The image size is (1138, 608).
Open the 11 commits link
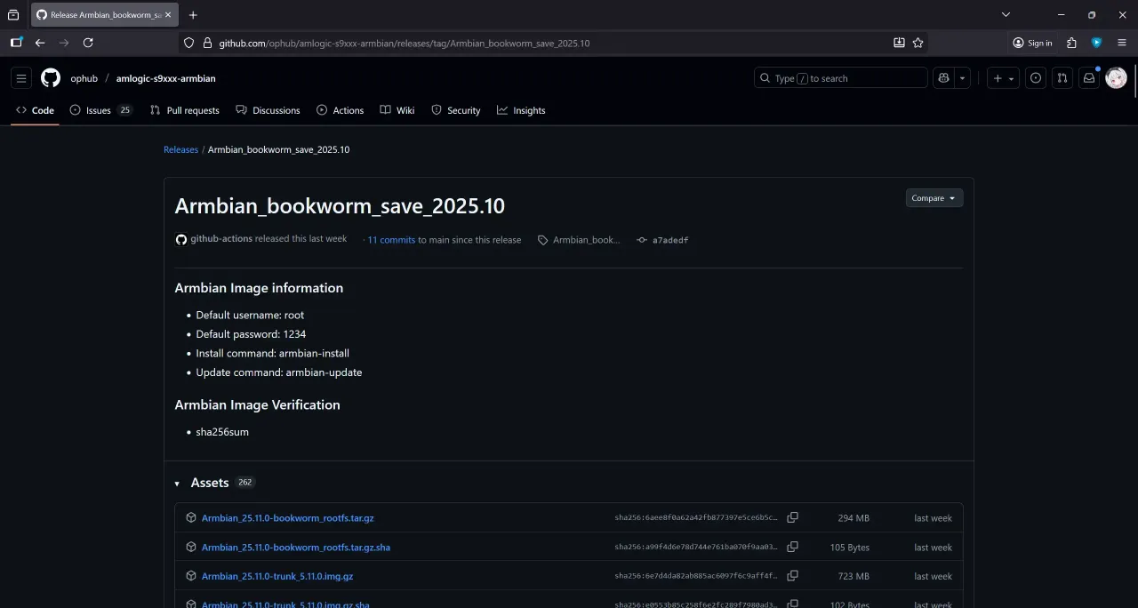391,240
